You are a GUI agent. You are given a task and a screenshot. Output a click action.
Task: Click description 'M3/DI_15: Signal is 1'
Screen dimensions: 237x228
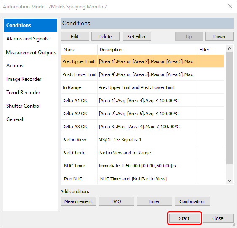[x=120, y=140]
